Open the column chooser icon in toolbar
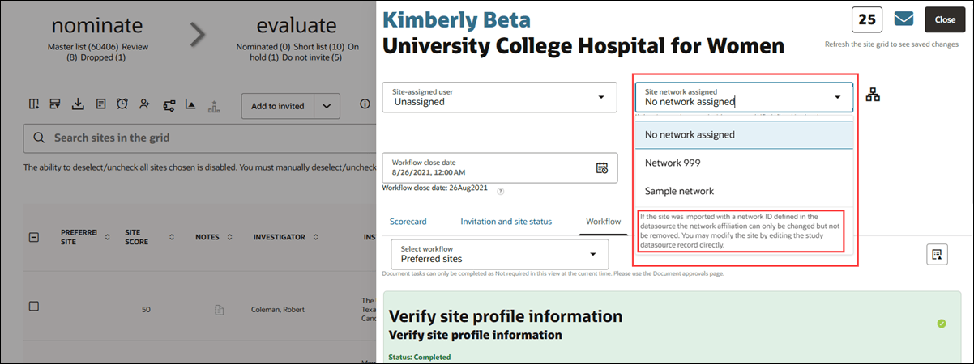 (33, 104)
